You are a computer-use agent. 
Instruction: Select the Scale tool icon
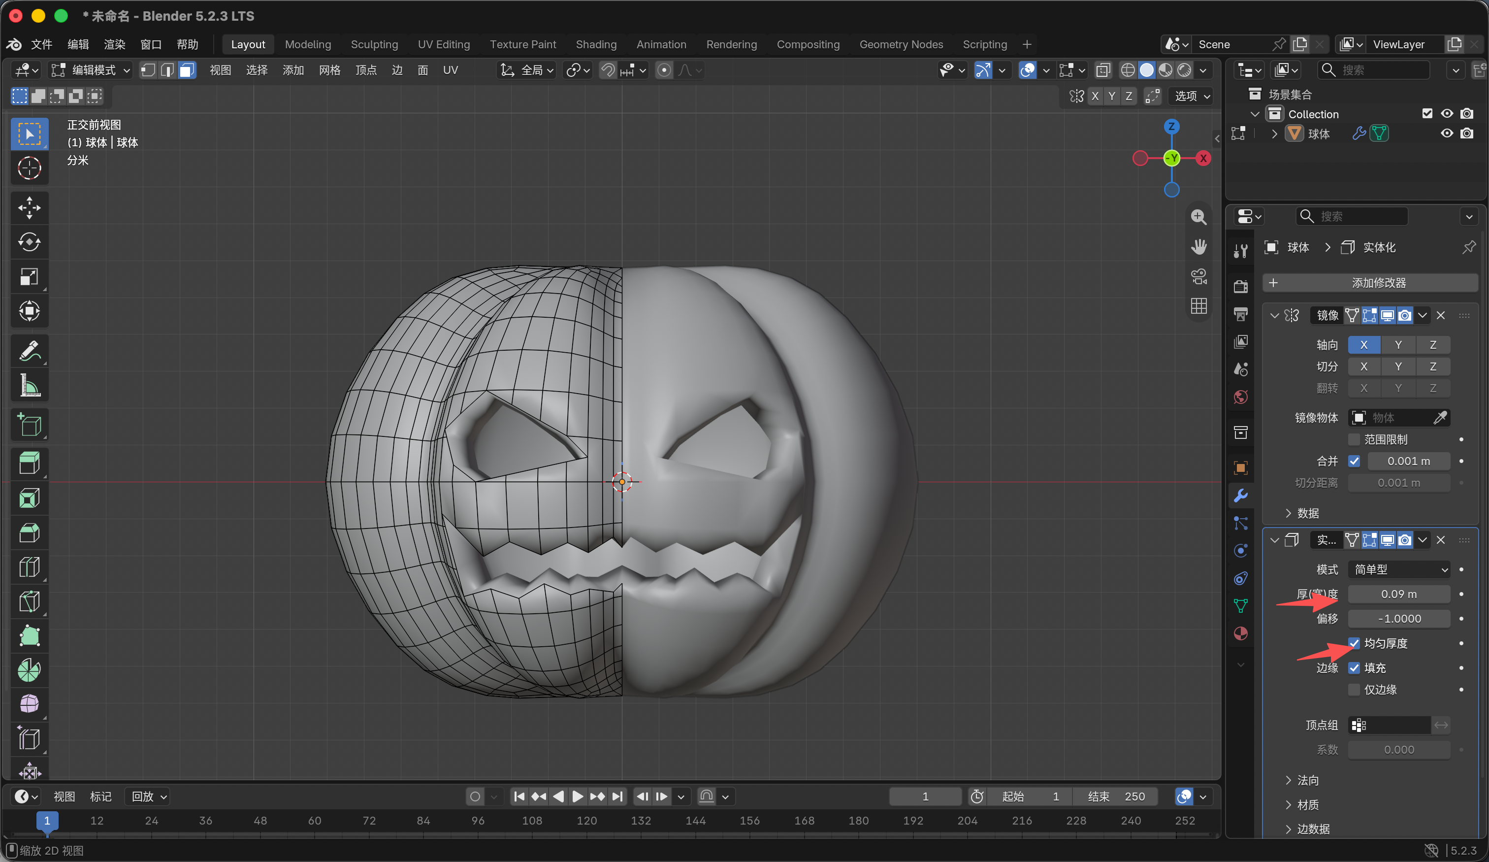point(29,277)
